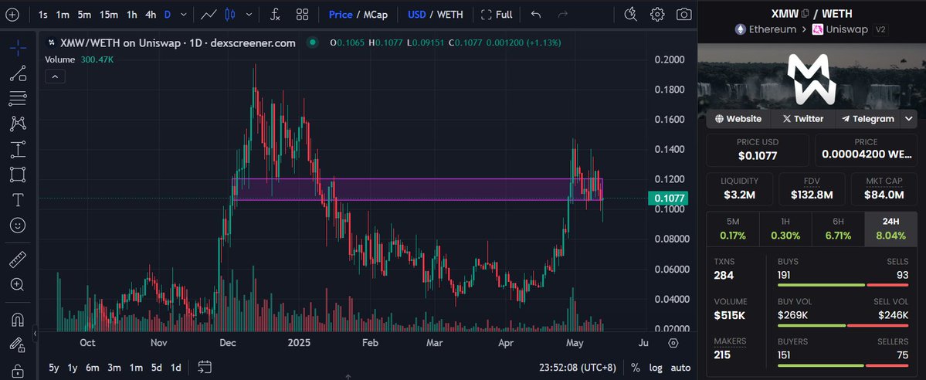The image size is (926, 380).
Task: Set timeframe to 1s
Action: 43,15
